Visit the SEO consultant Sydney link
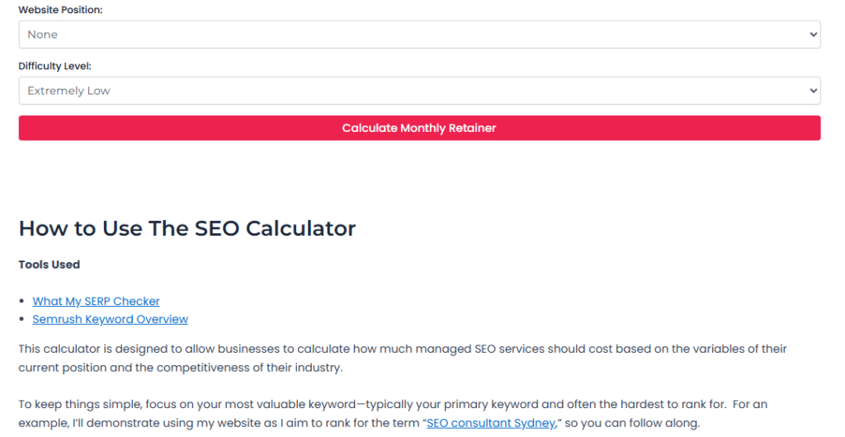The width and height of the screenshot is (845, 437). tap(490, 423)
